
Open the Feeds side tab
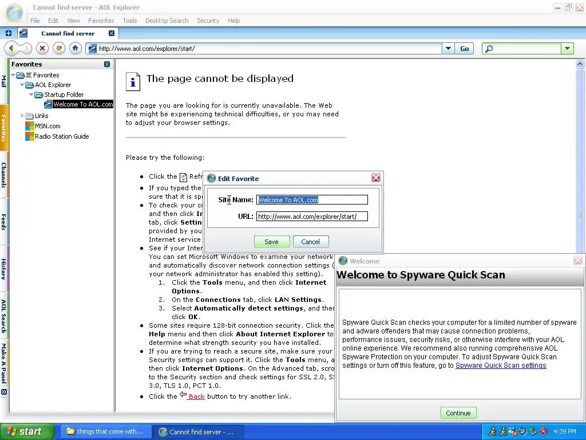[3, 222]
